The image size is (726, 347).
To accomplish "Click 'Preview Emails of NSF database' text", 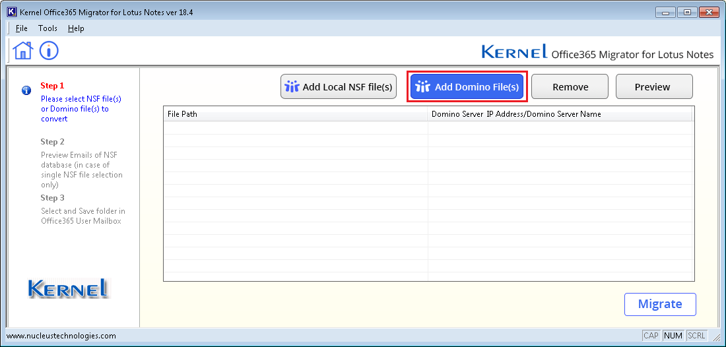I will (x=81, y=170).
